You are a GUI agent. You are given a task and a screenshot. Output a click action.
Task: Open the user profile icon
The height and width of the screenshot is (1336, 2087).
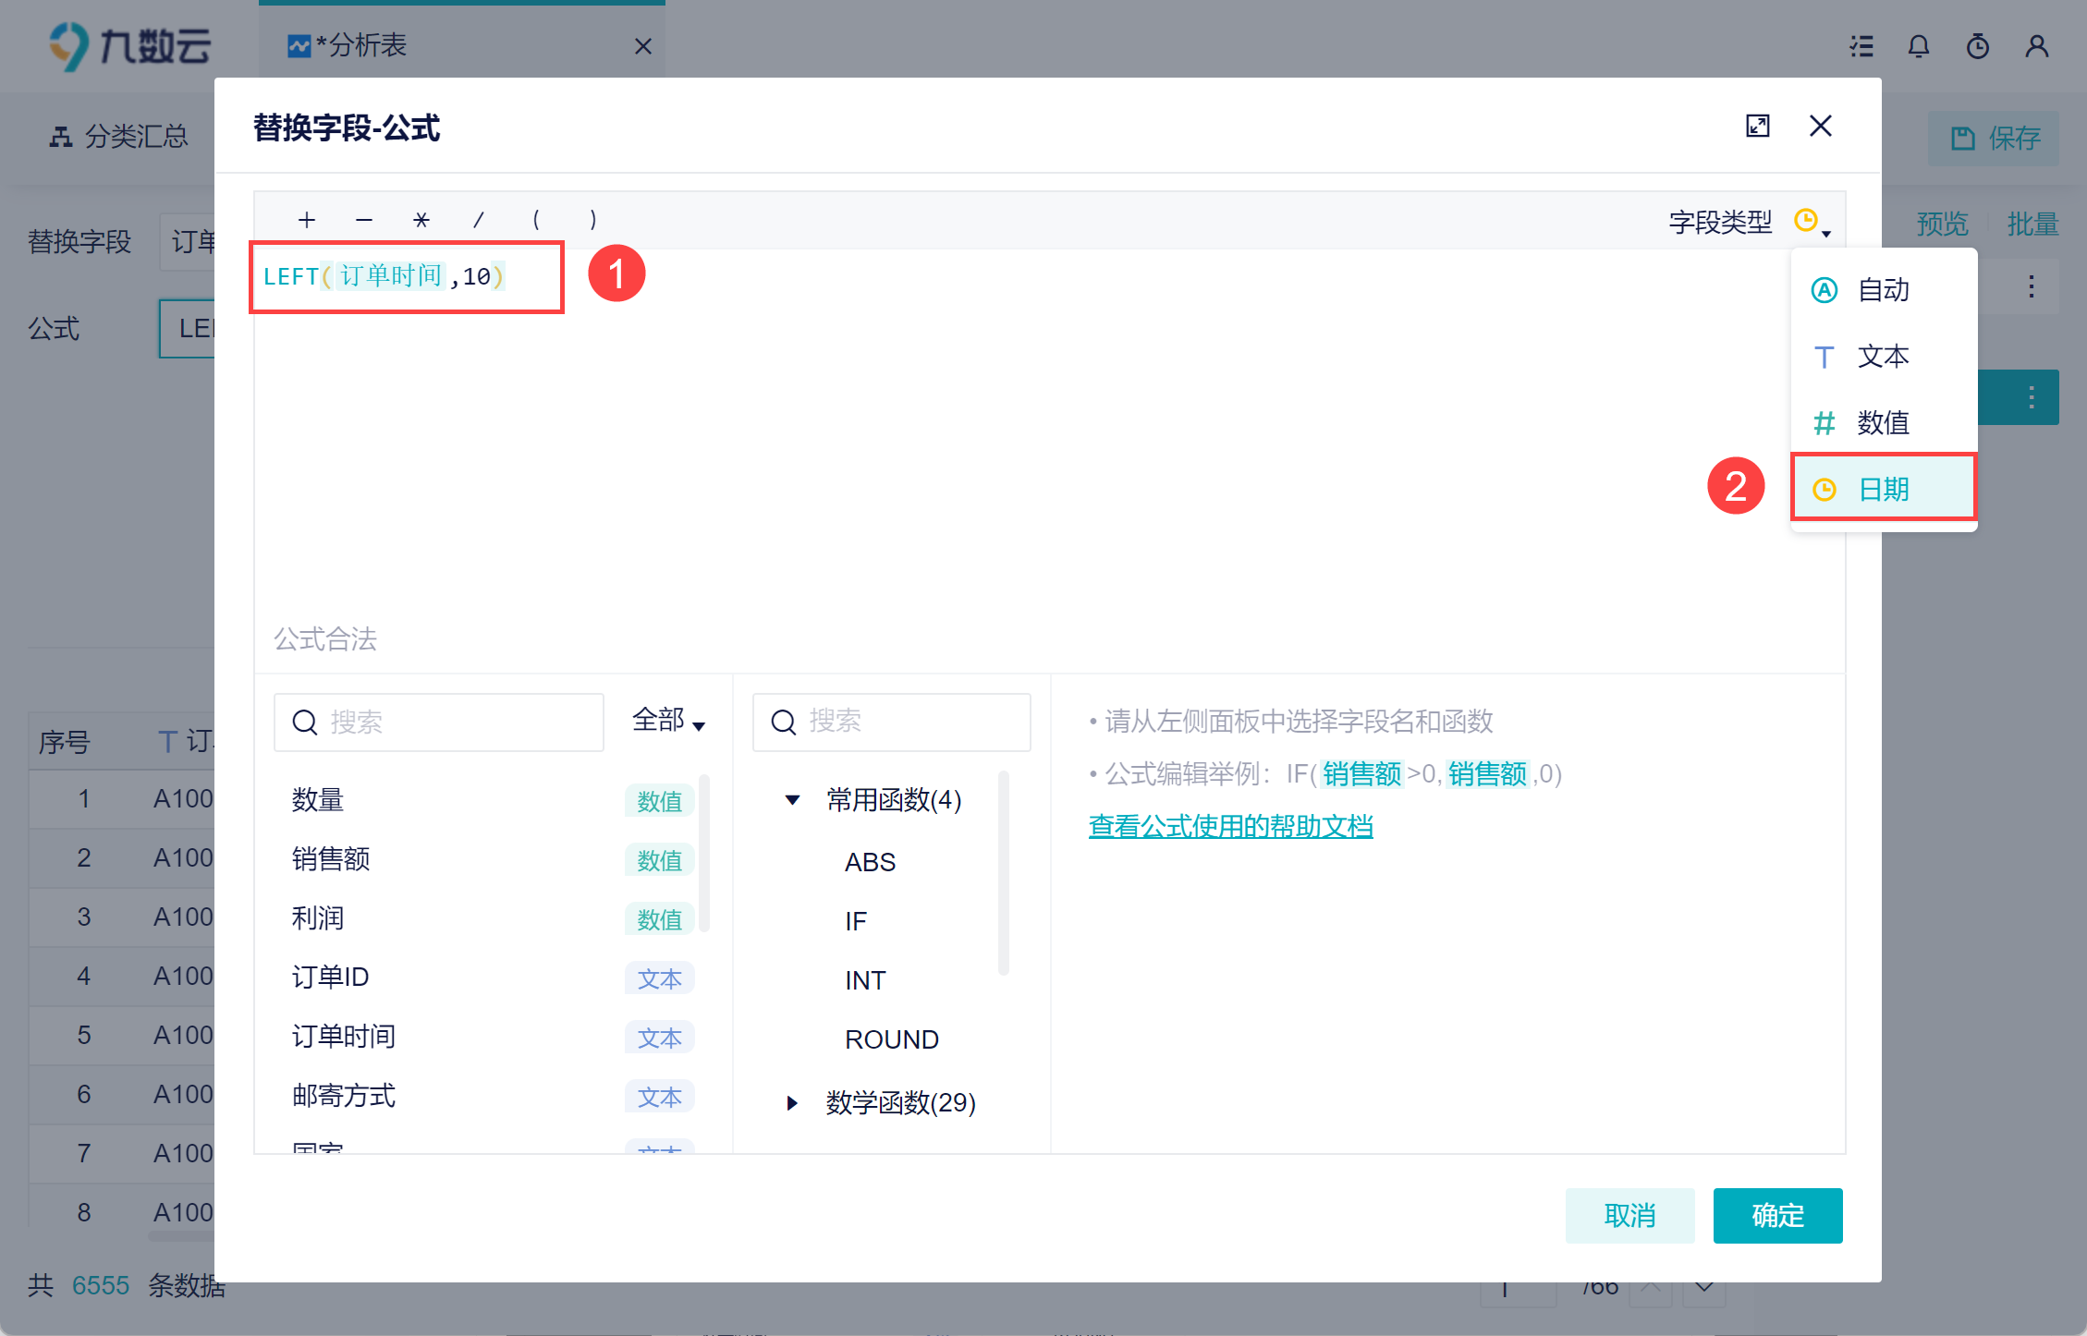[2036, 46]
